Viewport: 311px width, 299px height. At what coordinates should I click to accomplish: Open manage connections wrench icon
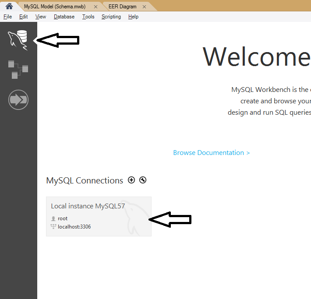click(143, 180)
